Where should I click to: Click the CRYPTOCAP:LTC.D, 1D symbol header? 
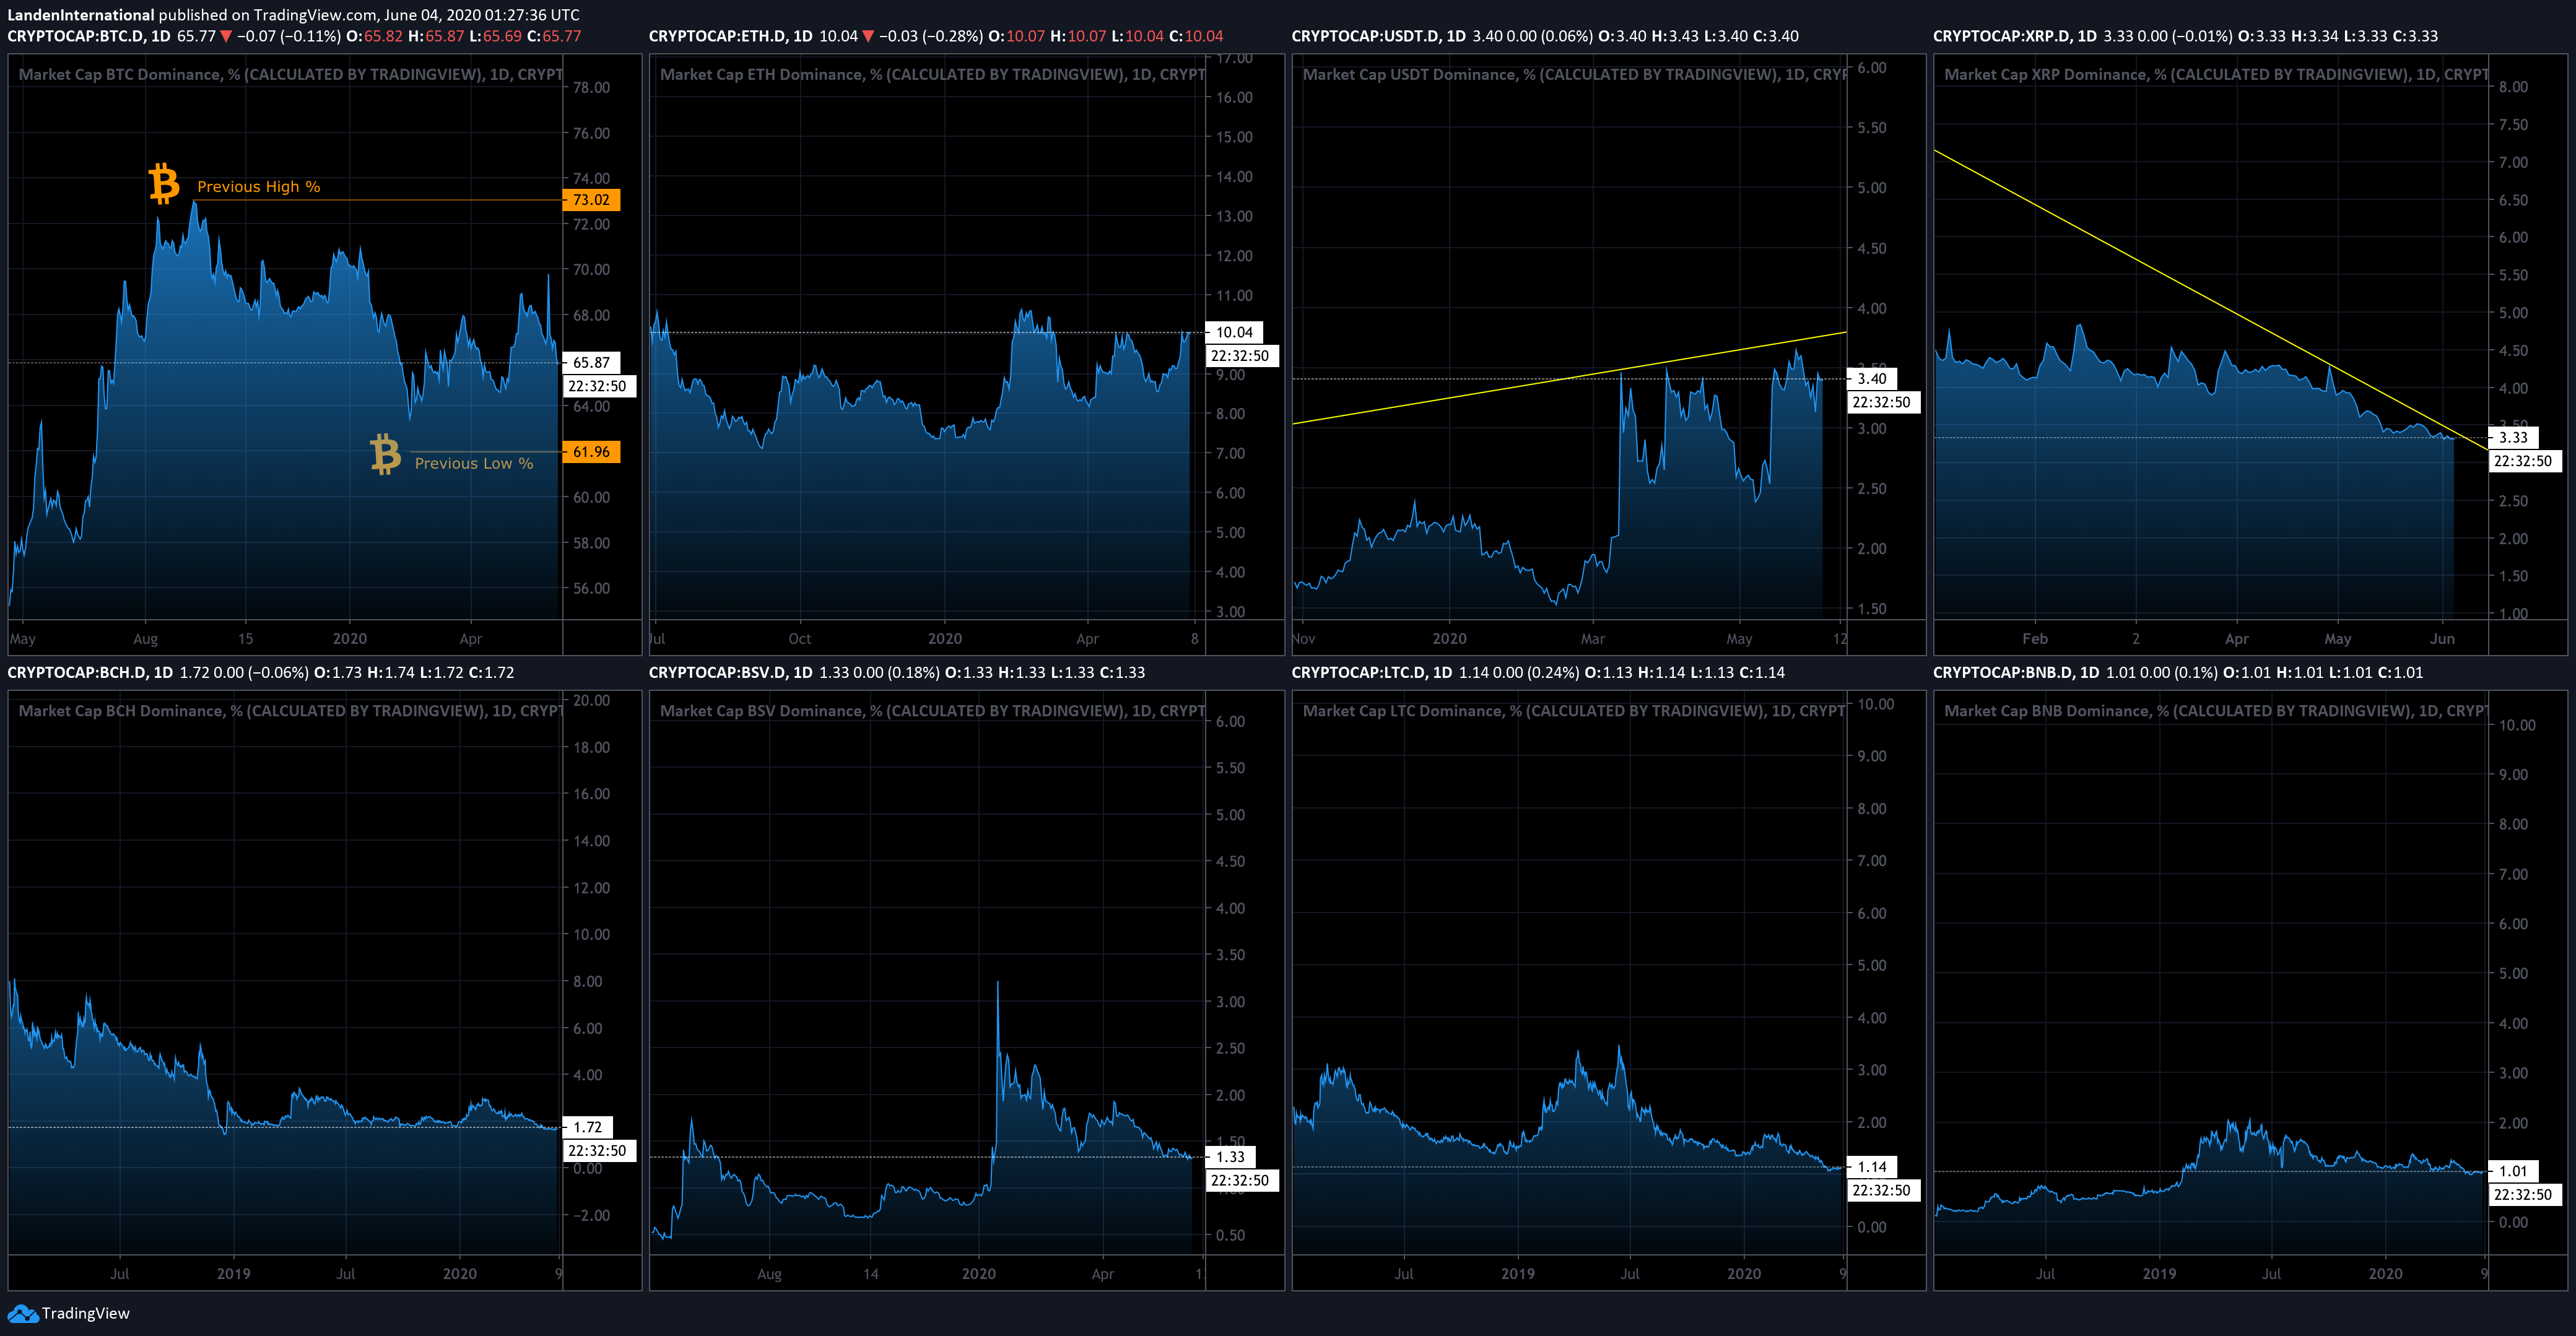[1372, 673]
